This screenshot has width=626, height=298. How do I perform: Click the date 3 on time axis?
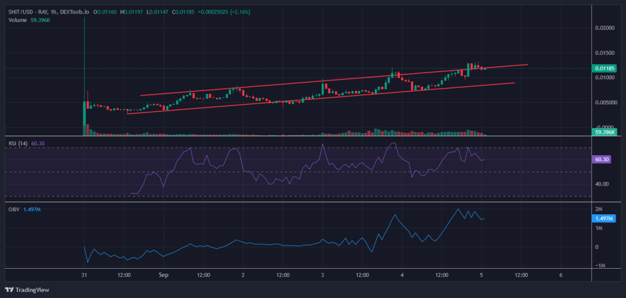(322, 275)
